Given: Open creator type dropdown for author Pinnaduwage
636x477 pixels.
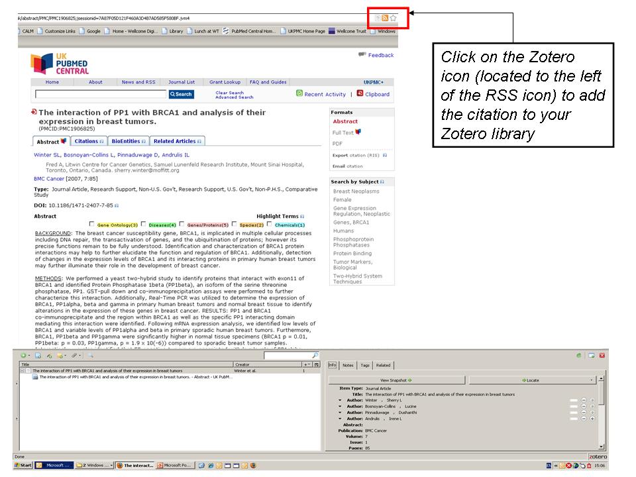Looking at the screenshot, I should [340, 413].
